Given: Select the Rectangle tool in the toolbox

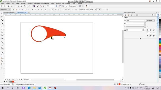Looking at the screenshot, I should [2, 32].
